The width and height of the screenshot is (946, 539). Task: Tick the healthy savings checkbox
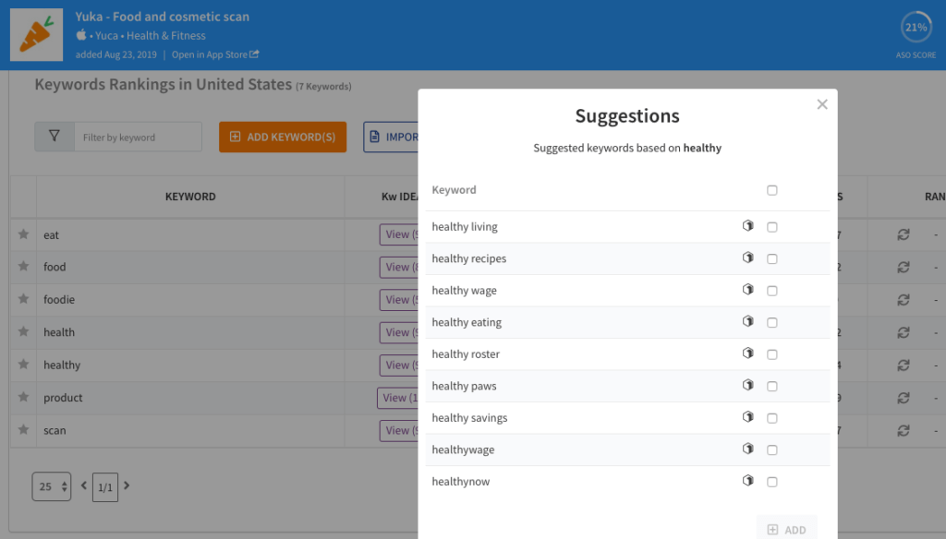coord(772,418)
